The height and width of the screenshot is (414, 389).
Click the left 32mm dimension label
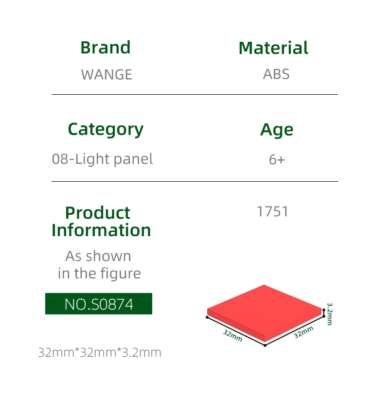[232, 335]
